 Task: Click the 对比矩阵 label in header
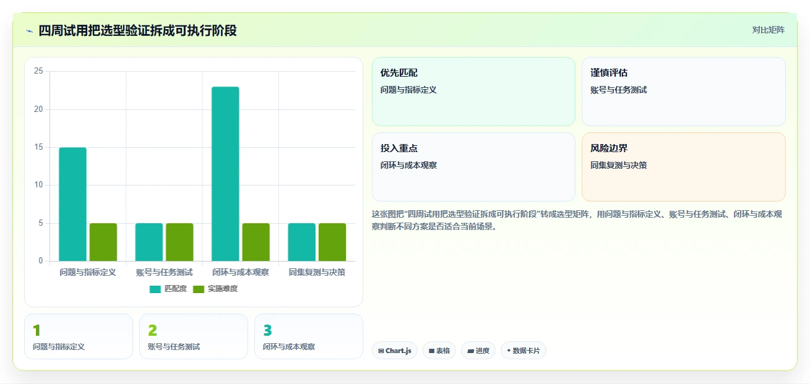click(x=768, y=30)
